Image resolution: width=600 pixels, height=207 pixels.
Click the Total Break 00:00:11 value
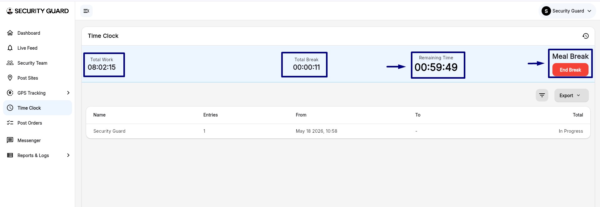[306, 67]
